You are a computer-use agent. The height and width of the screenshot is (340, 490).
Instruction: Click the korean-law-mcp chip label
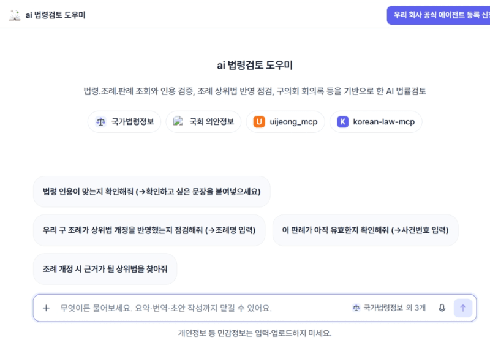pyautogui.click(x=384, y=122)
